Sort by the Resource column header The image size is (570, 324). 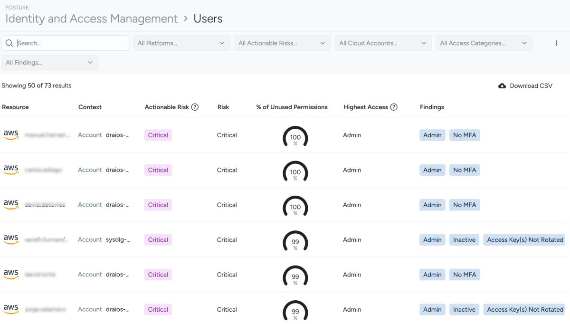click(16, 107)
